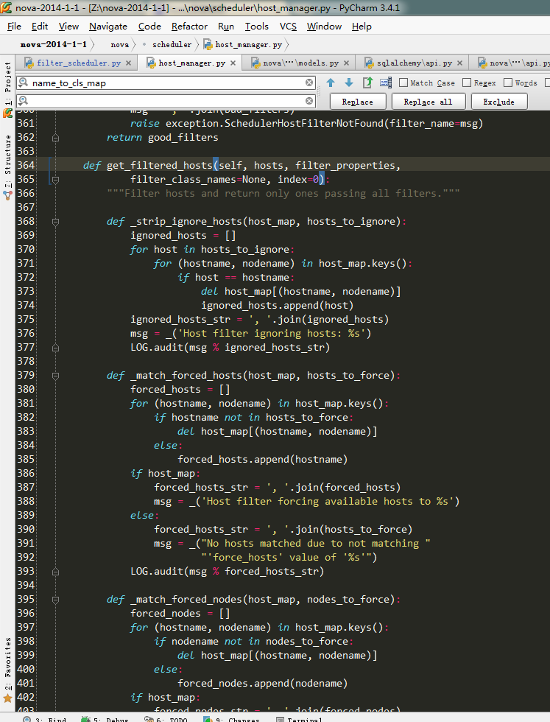The width and height of the screenshot is (550, 722).
Task: Click line number 364 in gutter
Action: pos(26,165)
